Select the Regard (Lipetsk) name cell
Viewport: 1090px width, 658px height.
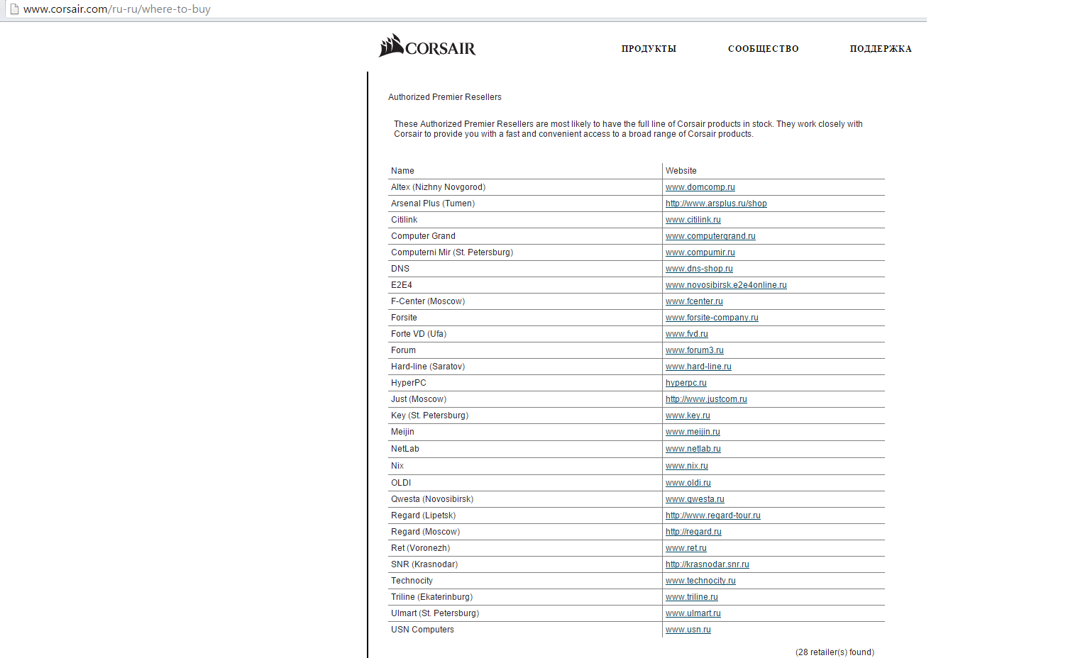tap(525, 515)
